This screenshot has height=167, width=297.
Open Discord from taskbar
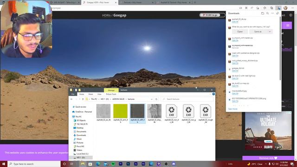[x=174, y=164]
